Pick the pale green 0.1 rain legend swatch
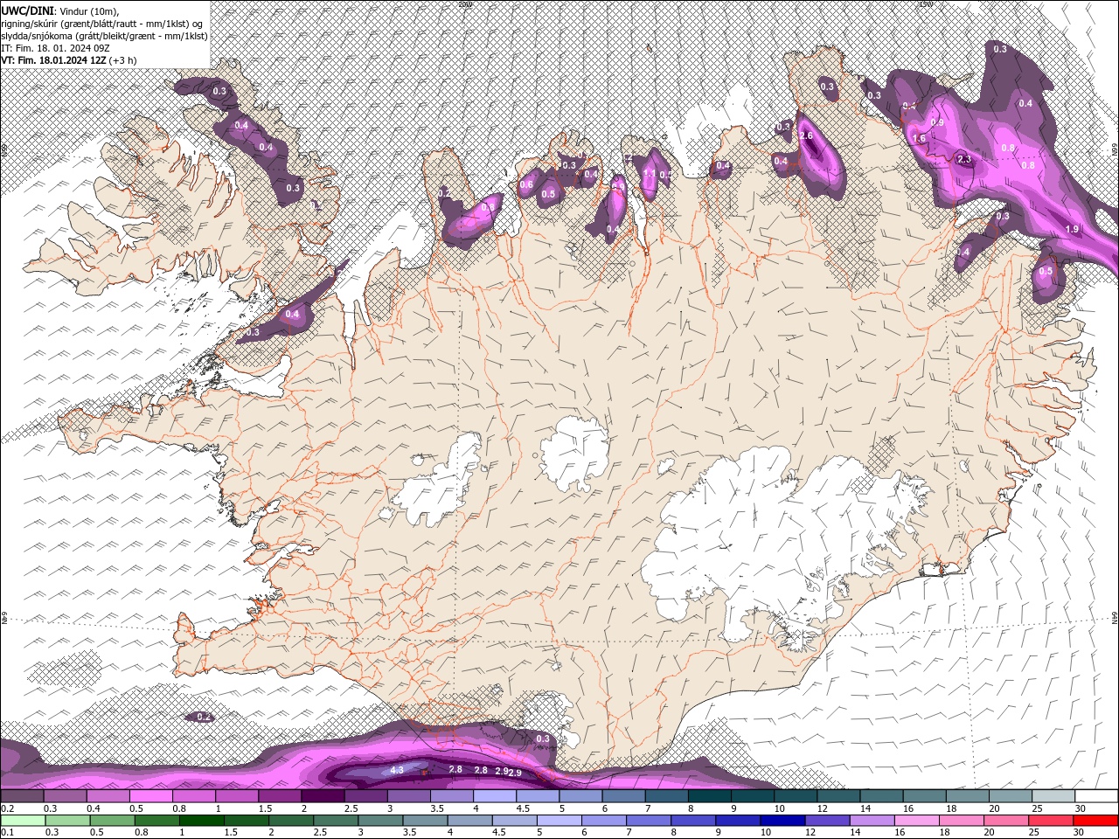 (x=23, y=821)
